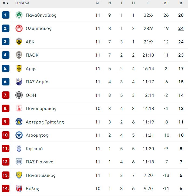Click the Βόλος red-blue striped crest
Screen dimensions: 188x196
click(19, 188)
